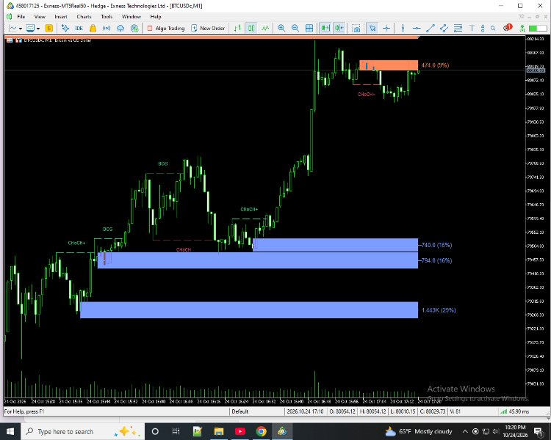Image resolution: width=551 pixels, height=440 pixels.
Task: Select the text label tool
Action: (x=472, y=29)
